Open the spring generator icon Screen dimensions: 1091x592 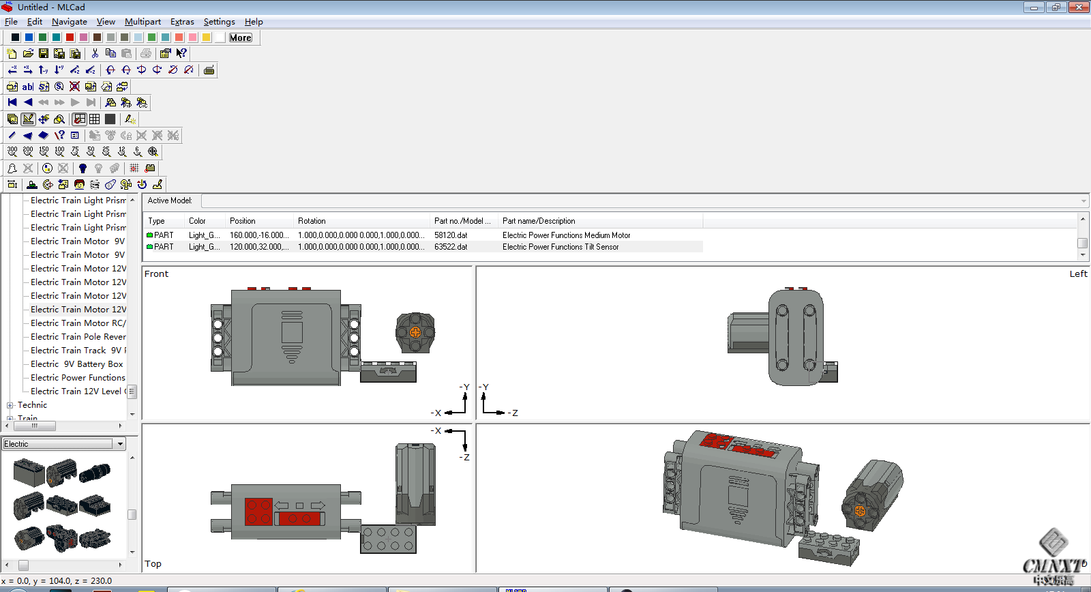pyautogui.click(x=95, y=184)
